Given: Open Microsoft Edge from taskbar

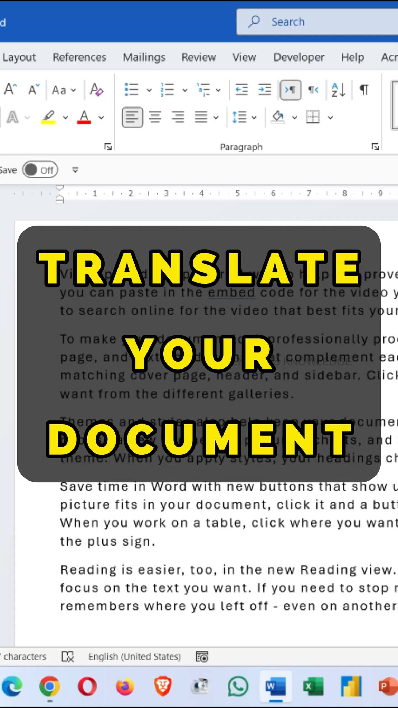Looking at the screenshot, I should point(12,686).
